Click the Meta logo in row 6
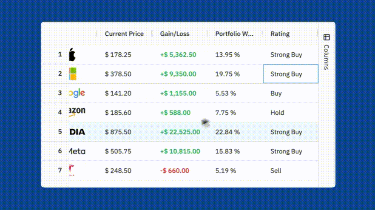 77,151
